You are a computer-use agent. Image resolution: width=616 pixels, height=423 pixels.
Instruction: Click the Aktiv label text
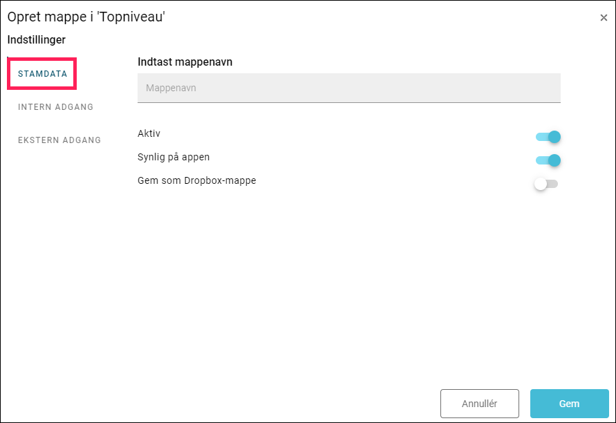[149, 133]
